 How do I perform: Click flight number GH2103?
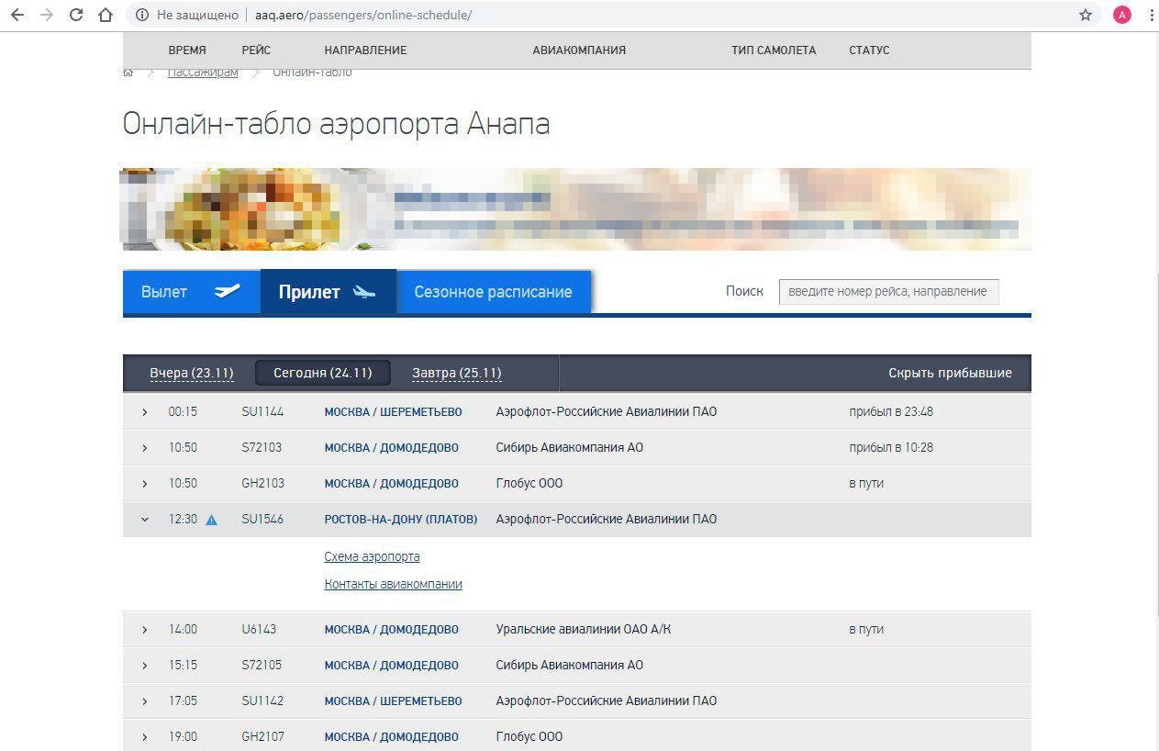[x=262, y=484]
